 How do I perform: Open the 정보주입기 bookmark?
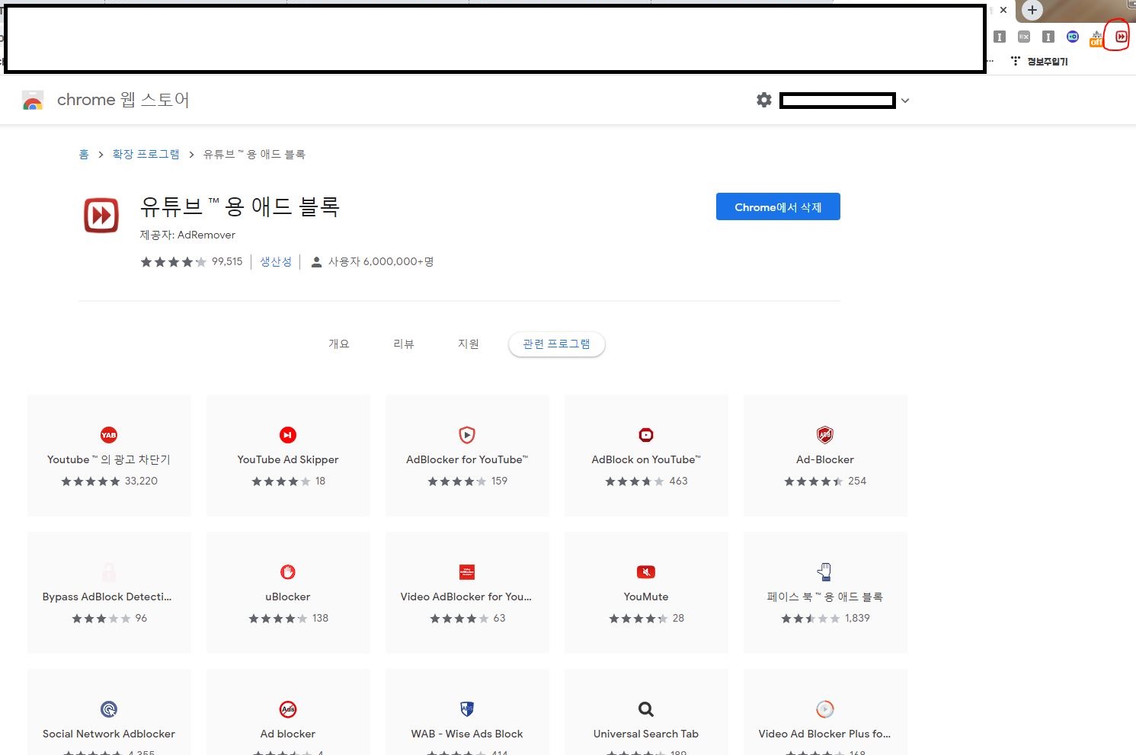click(1039, 61)
